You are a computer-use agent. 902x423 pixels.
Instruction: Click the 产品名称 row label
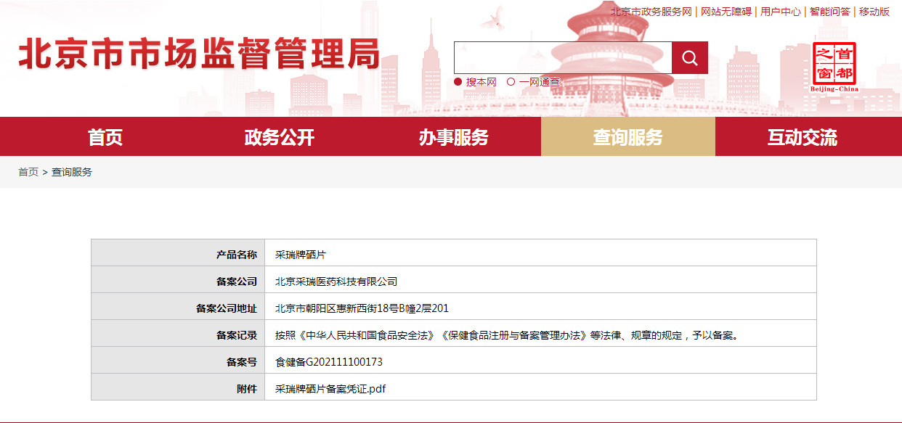[x=237, y=255]
